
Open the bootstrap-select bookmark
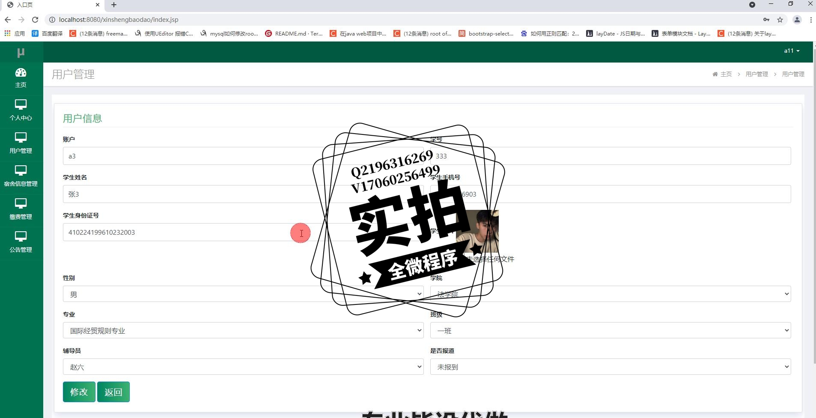pyautogui.click(x=486, y=33)
